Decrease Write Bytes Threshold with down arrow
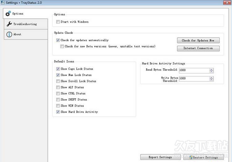This screenshot has height=162, width=232. pyautogui.click(x=212, y=80)
